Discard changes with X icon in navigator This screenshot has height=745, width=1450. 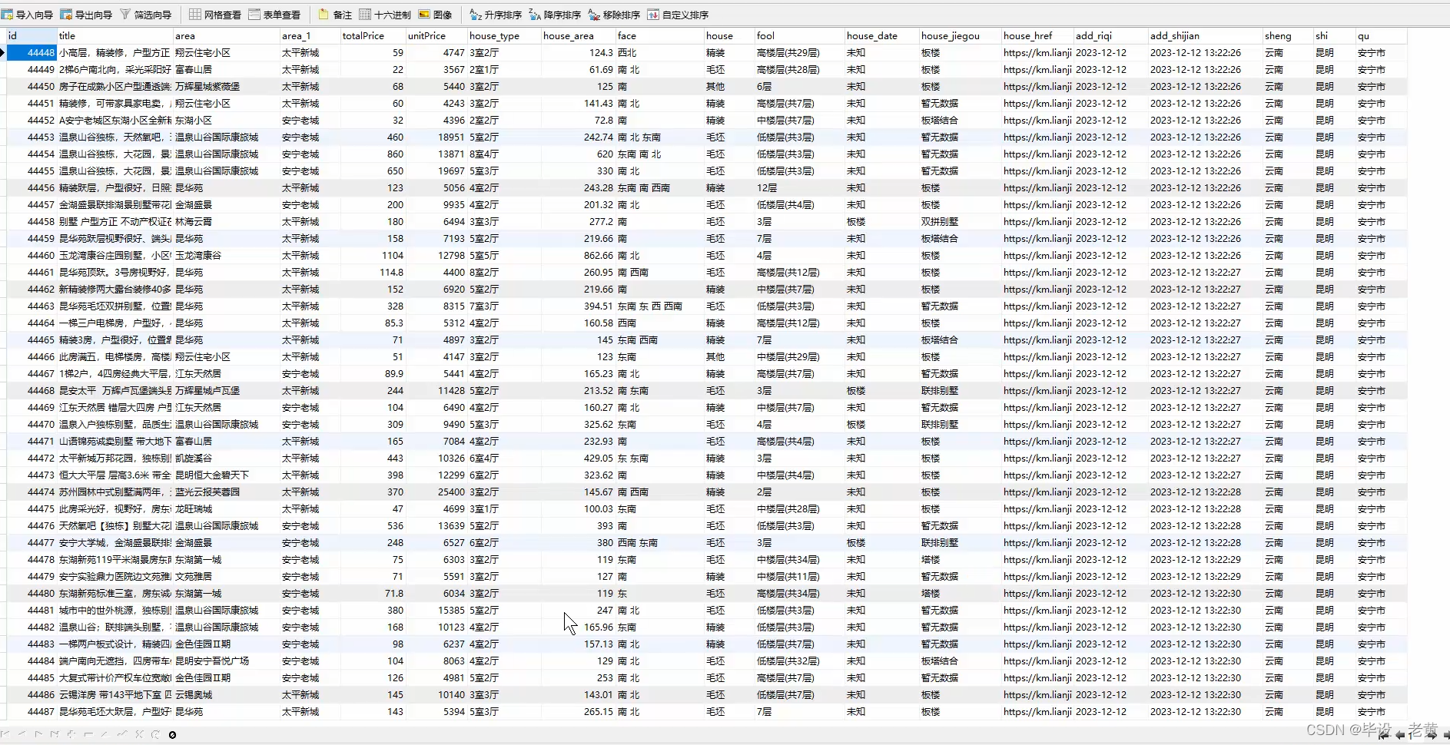pyautogui.click(x=139, y=734)
